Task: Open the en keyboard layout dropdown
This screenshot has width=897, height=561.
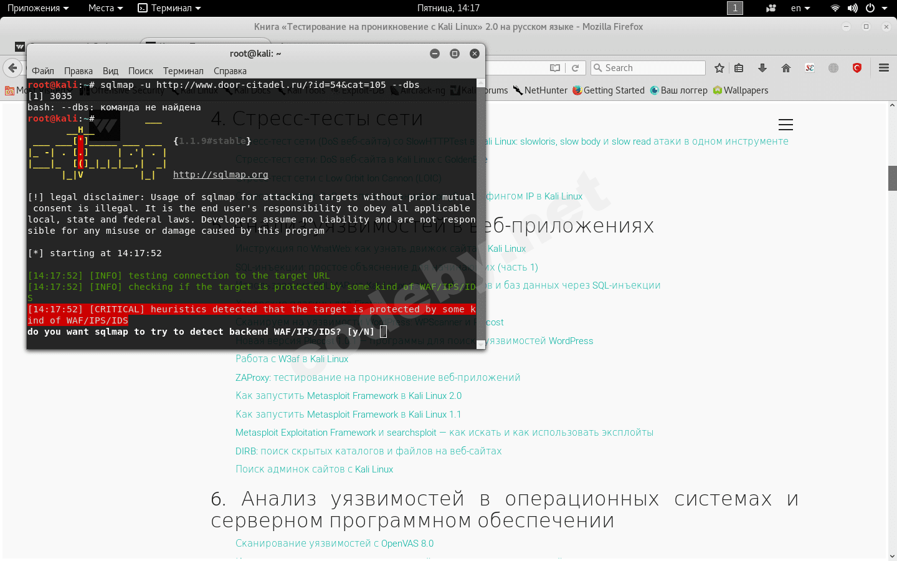Action: point(800,8)
